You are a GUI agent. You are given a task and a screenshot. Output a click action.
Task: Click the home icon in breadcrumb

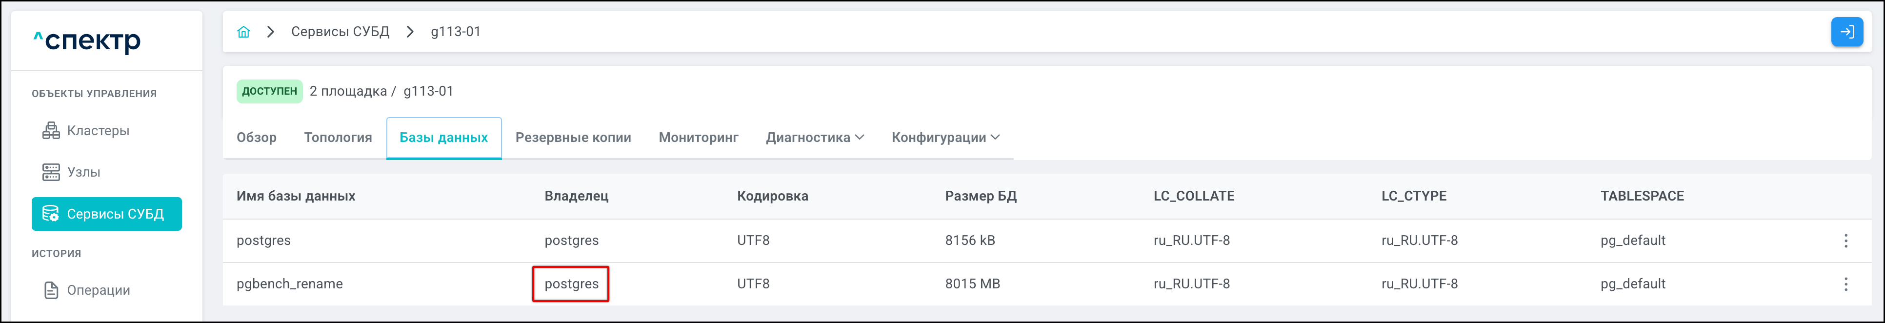tap(244, 32)
